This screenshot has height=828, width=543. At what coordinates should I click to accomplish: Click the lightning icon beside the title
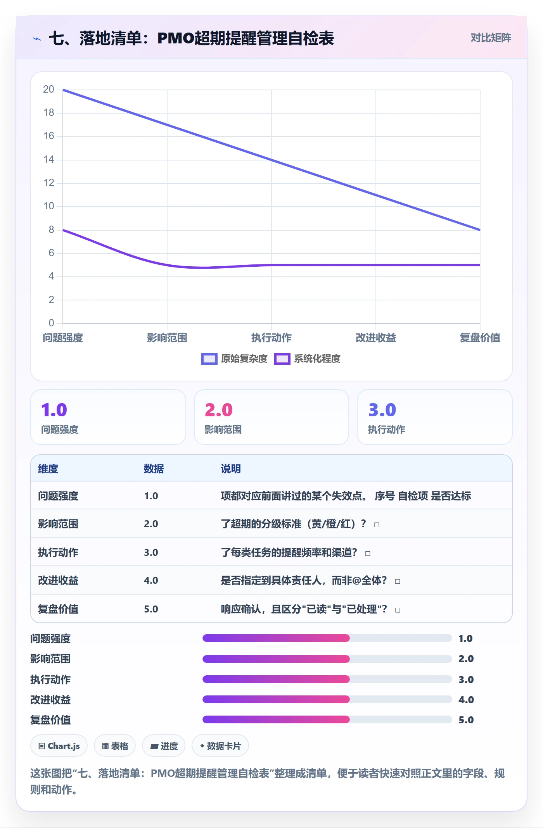pos(37,39)
